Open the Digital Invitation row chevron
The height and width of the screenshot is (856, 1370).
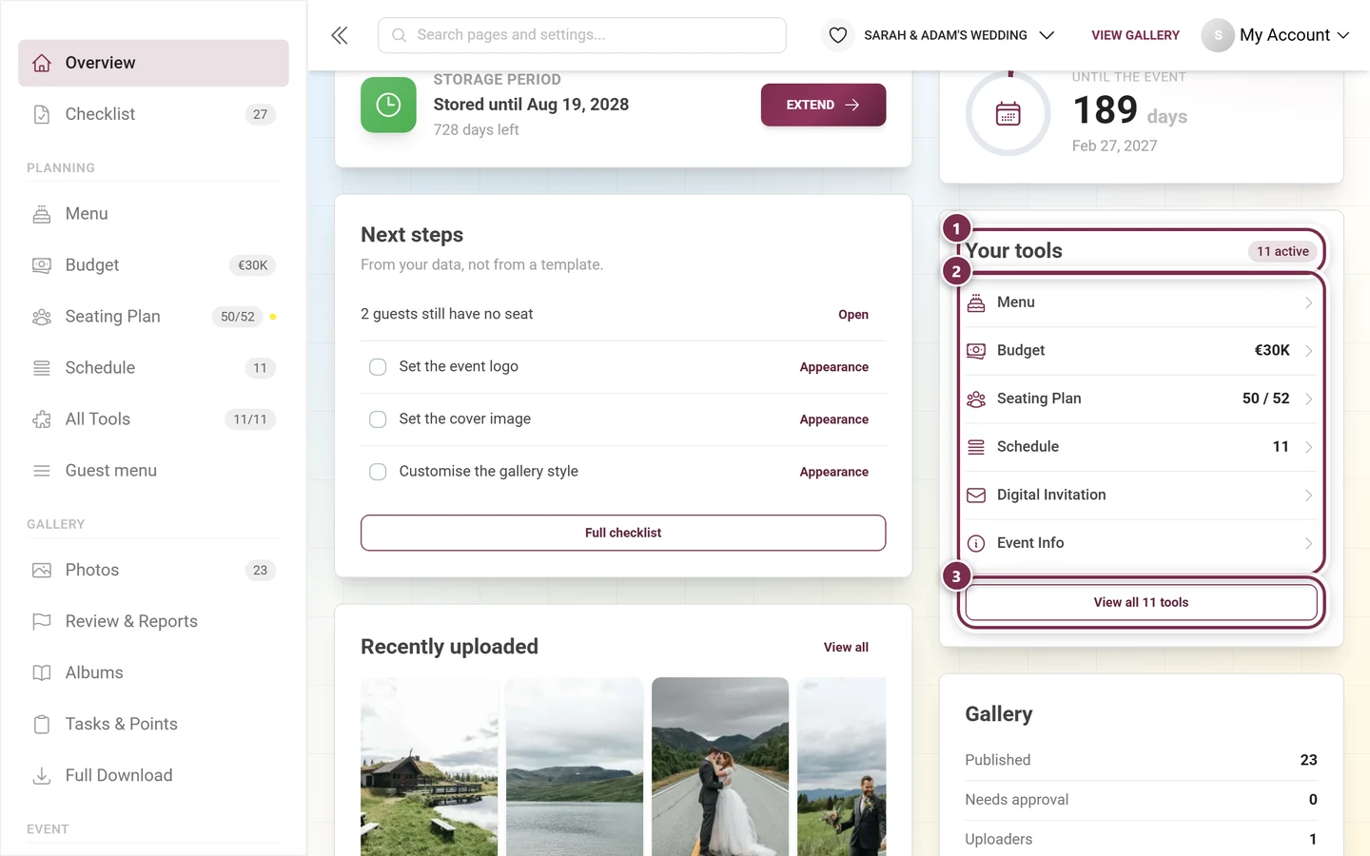point(1308,496)
